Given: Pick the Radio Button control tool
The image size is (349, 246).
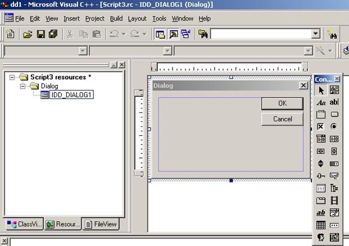Looking at the screenshot, I should tap(334, 126).
